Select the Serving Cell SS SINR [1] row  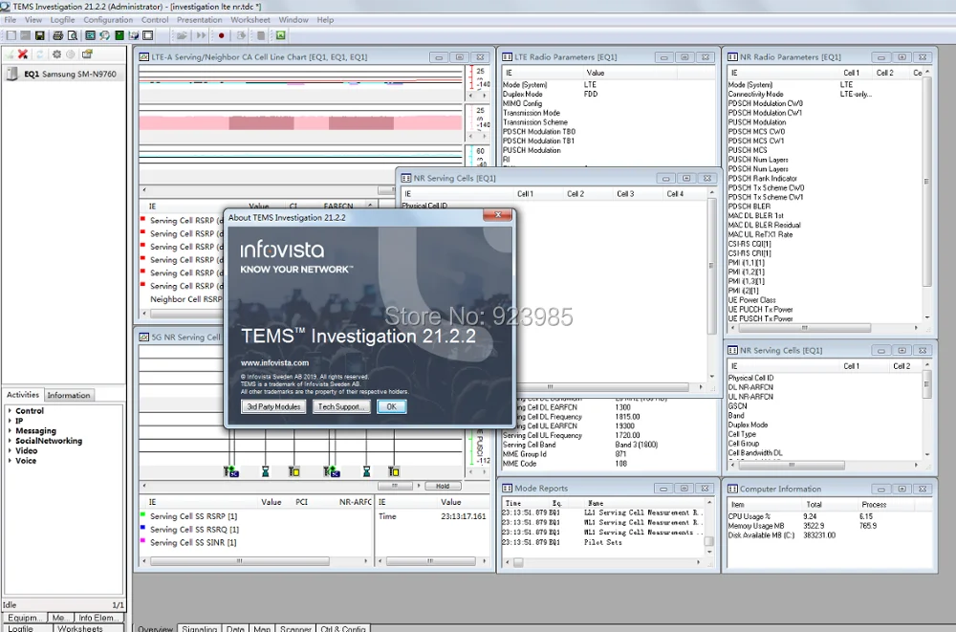click(x=194, y=542)
